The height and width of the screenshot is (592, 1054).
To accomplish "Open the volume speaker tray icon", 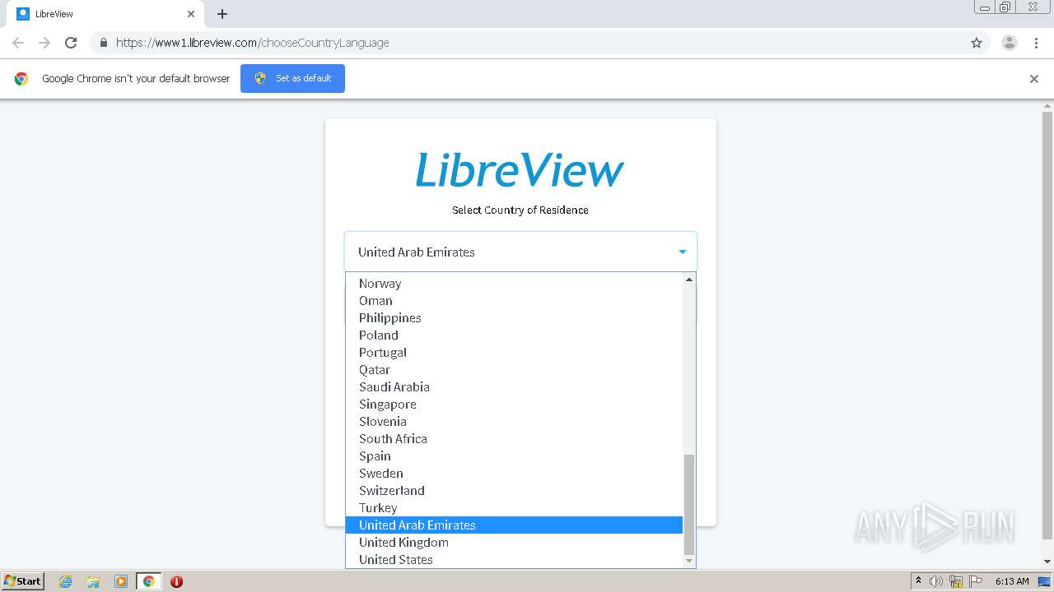I will tap(936, 581).
